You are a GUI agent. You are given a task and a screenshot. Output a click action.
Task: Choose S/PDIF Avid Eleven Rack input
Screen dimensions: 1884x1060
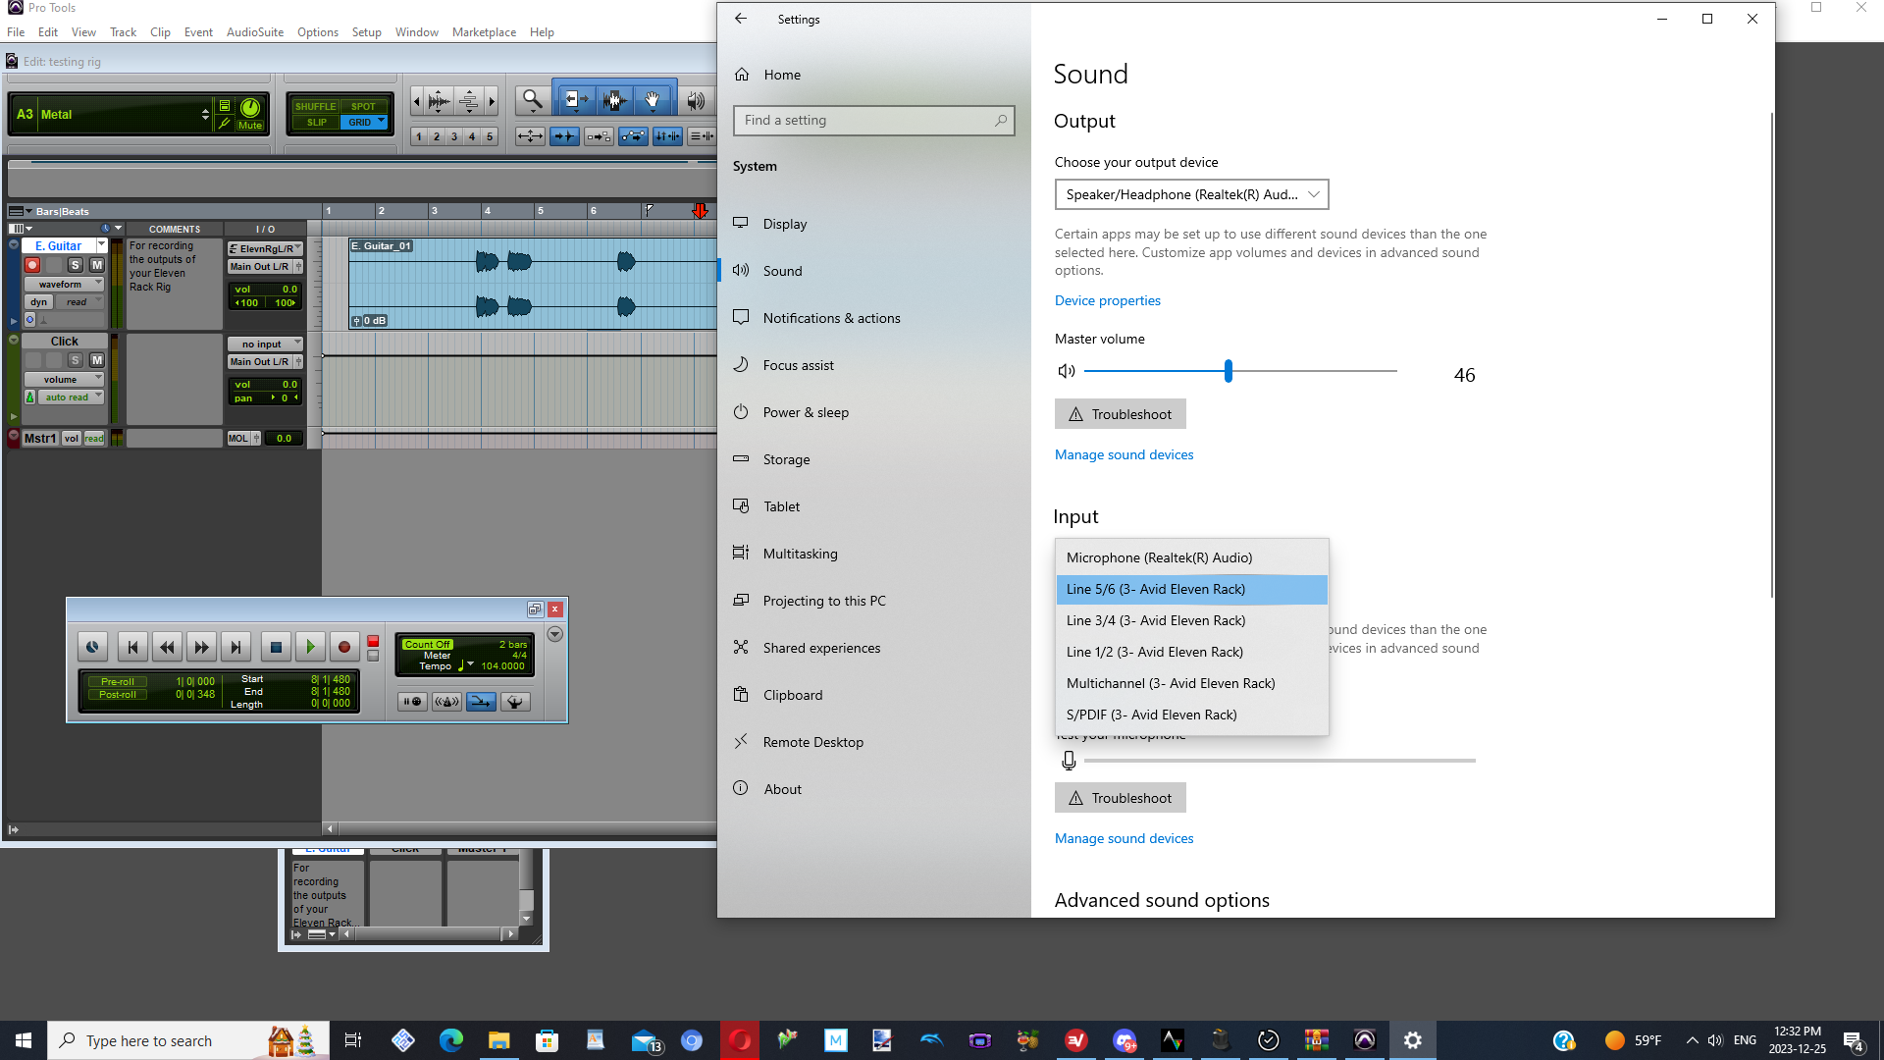click(x=1191, y=715)
